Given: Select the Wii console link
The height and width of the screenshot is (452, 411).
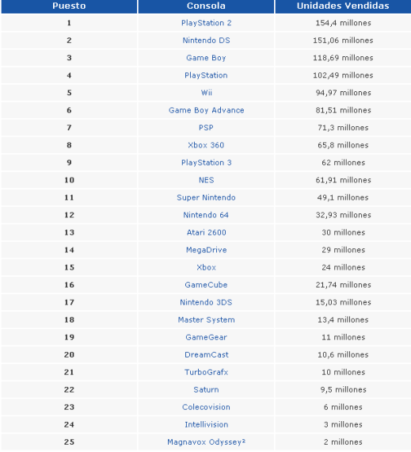Looking at the screenshot, I should (207, 93).
